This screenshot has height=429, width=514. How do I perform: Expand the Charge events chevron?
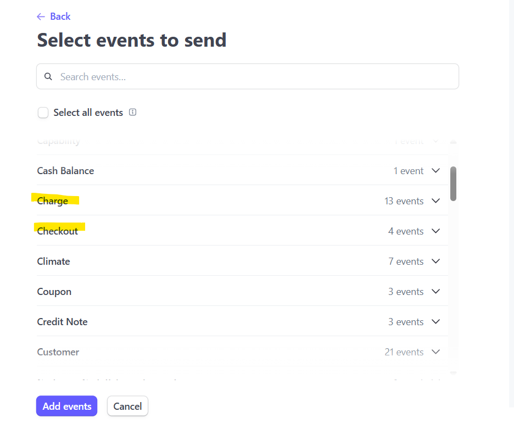click(435, 200)
